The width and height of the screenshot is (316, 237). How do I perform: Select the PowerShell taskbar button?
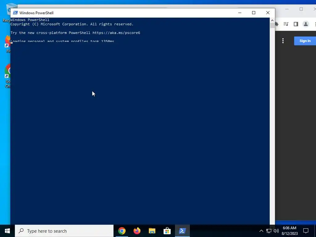pyautogui.click(x=182, y=231)
